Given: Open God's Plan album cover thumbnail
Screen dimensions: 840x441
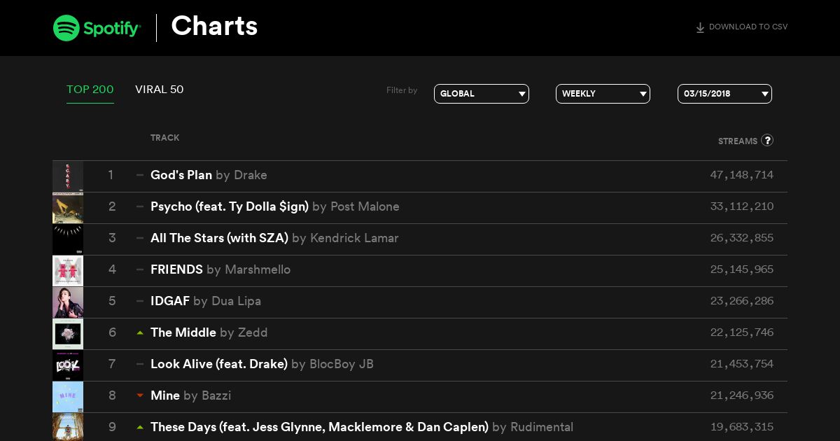Looking at the screenshot, I should click(x=68, y=176).
